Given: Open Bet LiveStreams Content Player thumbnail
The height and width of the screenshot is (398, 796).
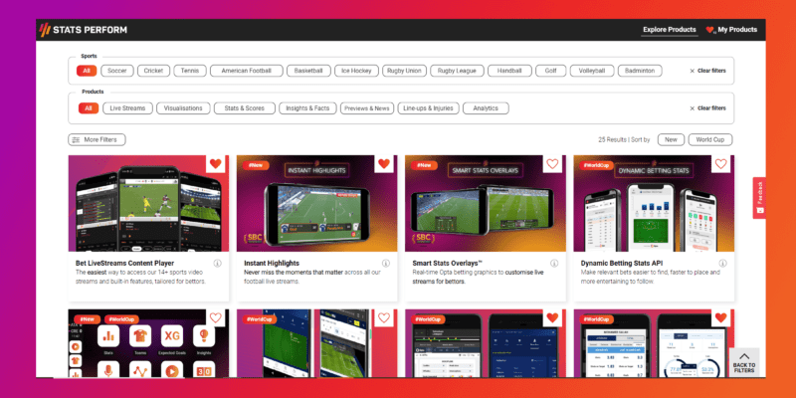Looking at the screenshot, I should coord(148,204).
